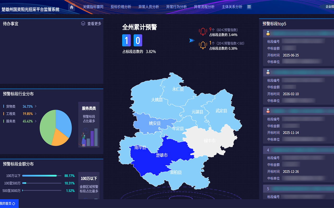Click the blue arrow next to alert counts
The image size is (334, 208).
pos(192,40)
